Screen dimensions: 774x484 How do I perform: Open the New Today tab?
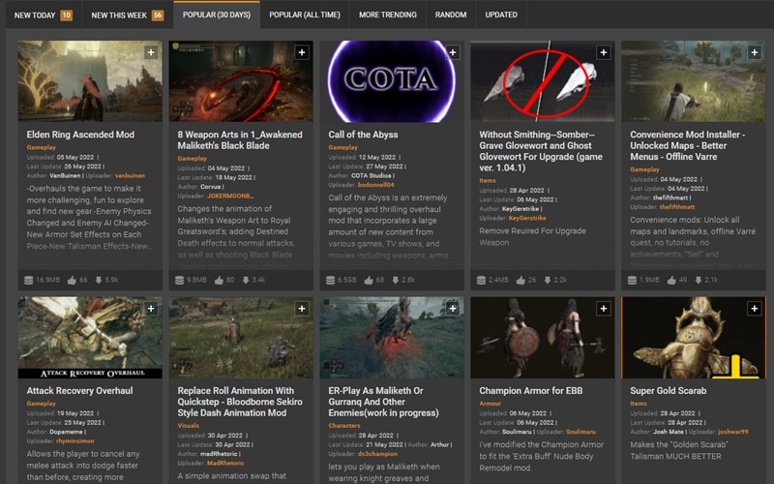click(x=44, y=15)
